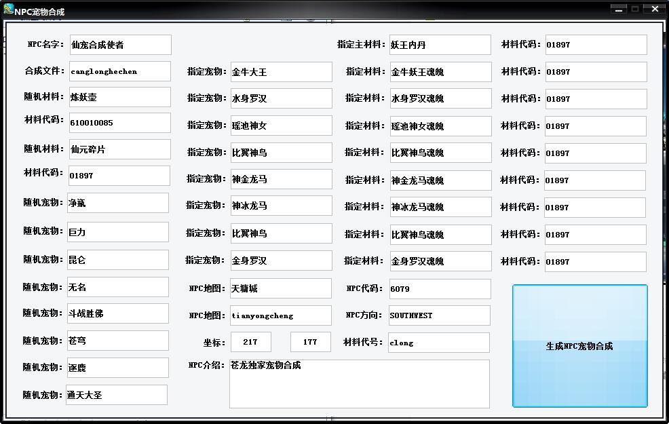The height and width of the screenshot is (424, 669).
Task: Click the app icon in the title bar
Action: tap(8, 9)
